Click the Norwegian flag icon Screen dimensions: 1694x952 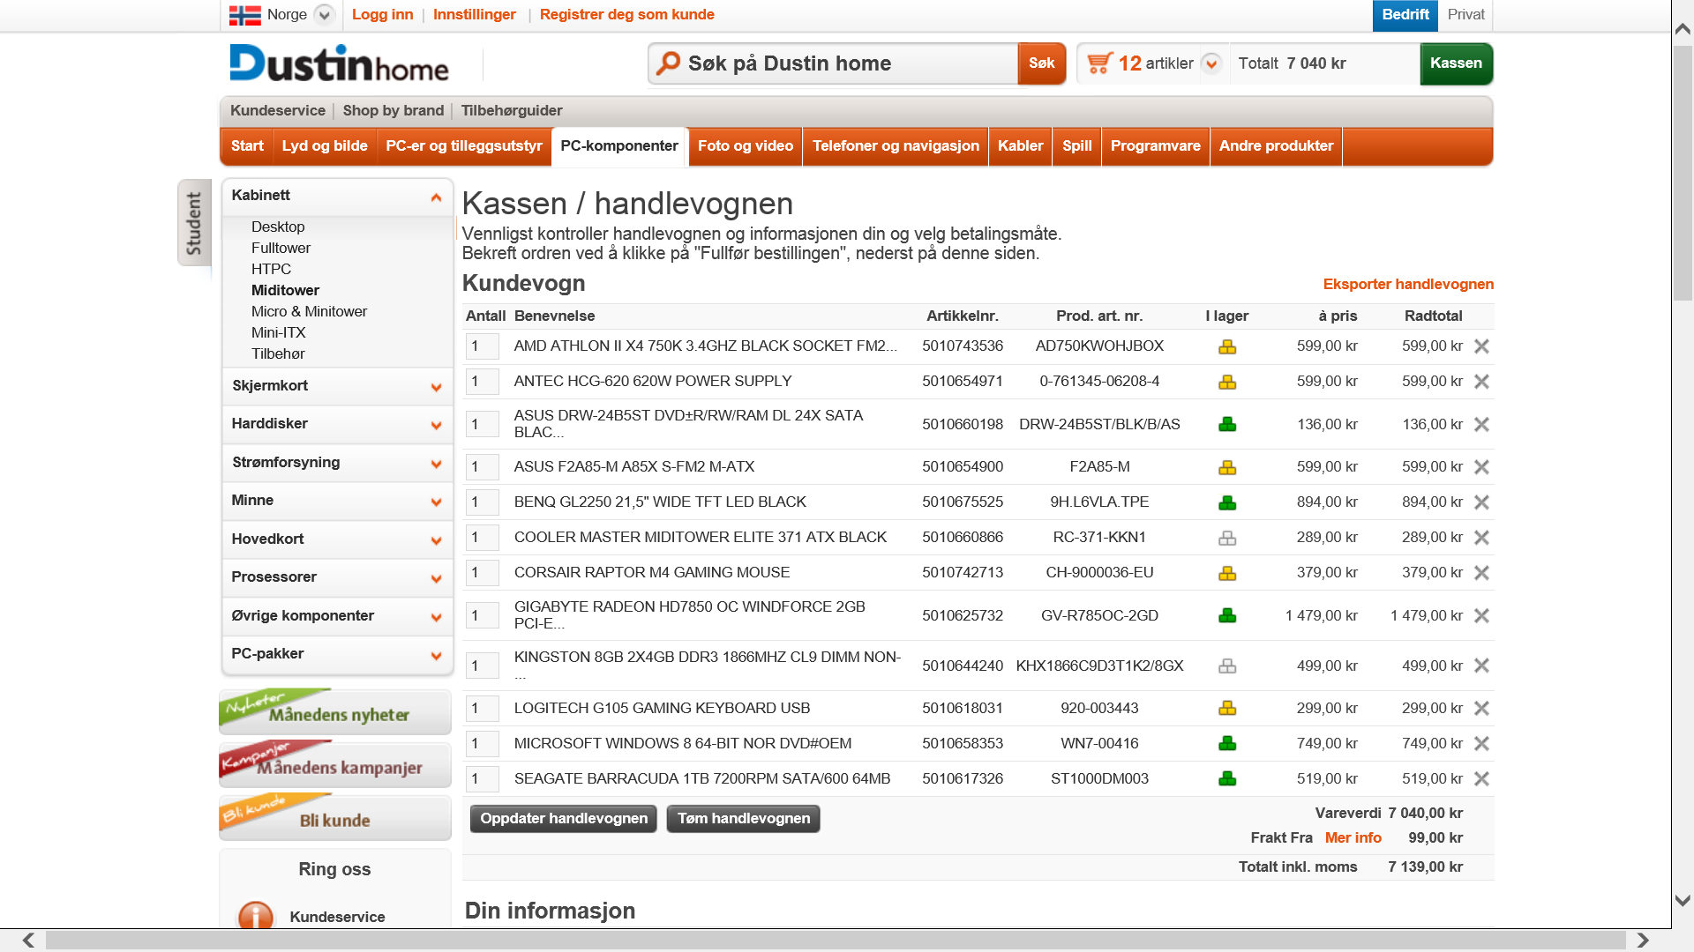pyautogui.click(x=244, y=15)
